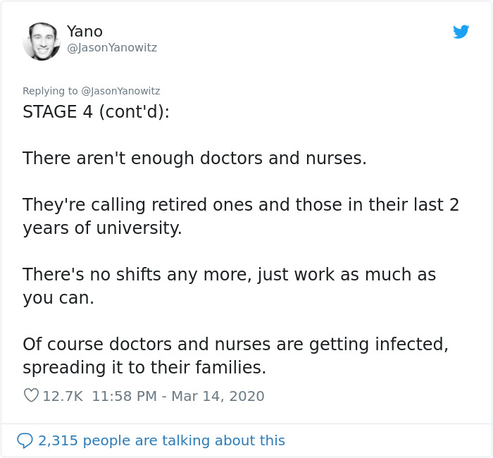Click "There aren't enough doctors and nurses." line
The image size is (493, 458).
194,159
